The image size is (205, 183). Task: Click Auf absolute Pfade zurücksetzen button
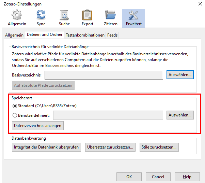click(43, 85)
